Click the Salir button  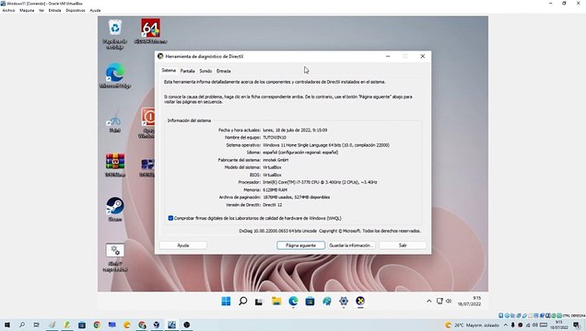tap(403, 245)
